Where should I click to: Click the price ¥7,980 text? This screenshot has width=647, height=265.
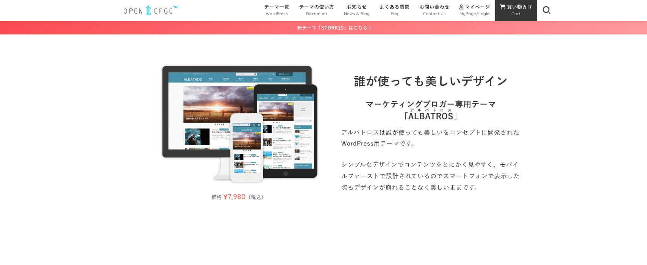pos(234,197)
